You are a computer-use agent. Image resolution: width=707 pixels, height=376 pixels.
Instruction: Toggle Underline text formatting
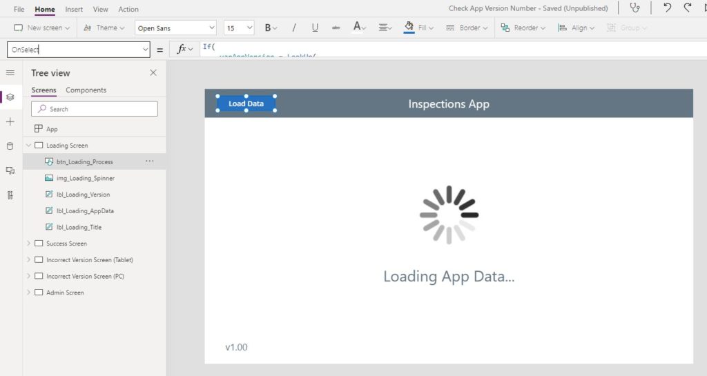click(315, 28)
